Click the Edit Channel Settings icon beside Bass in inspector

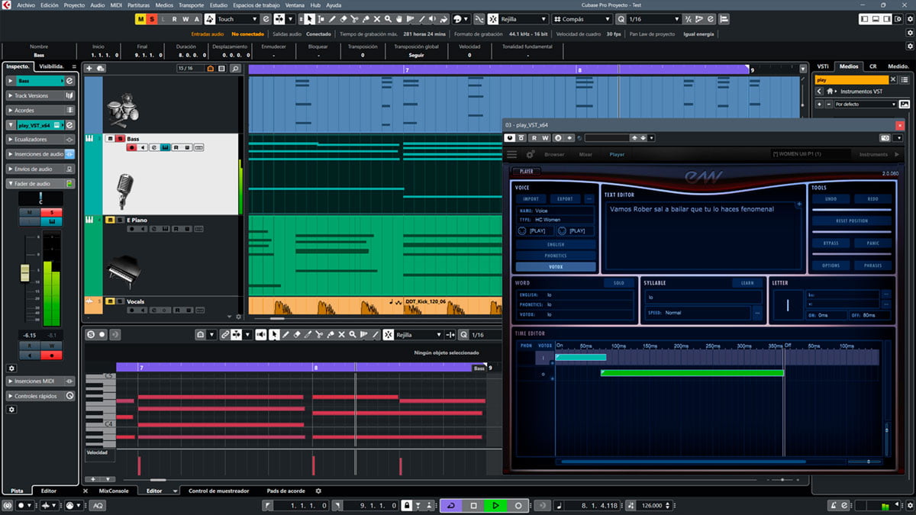tap(69, 81)
